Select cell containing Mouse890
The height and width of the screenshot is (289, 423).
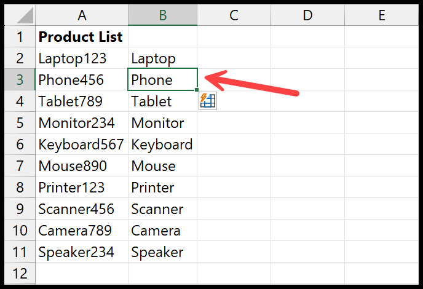point(82,165)
